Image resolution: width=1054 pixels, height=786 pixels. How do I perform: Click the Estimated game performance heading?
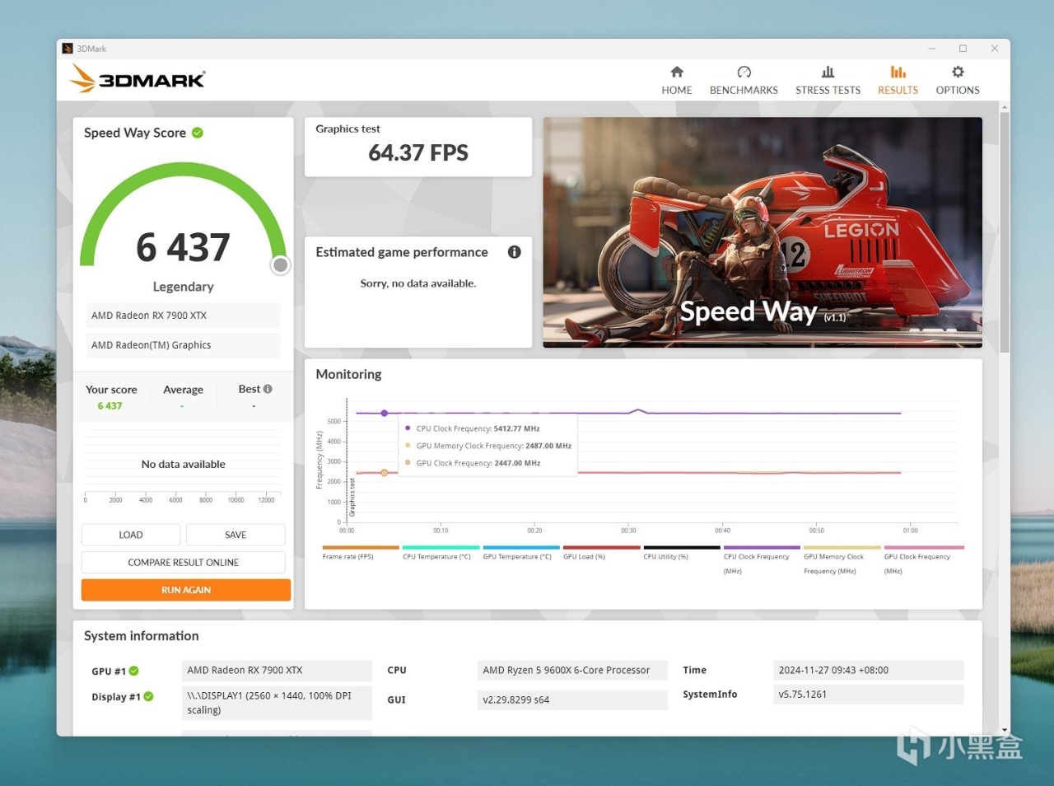(402, 252)
